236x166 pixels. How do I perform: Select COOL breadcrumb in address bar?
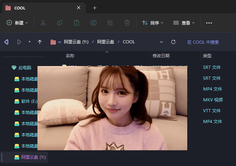(129, 42)
